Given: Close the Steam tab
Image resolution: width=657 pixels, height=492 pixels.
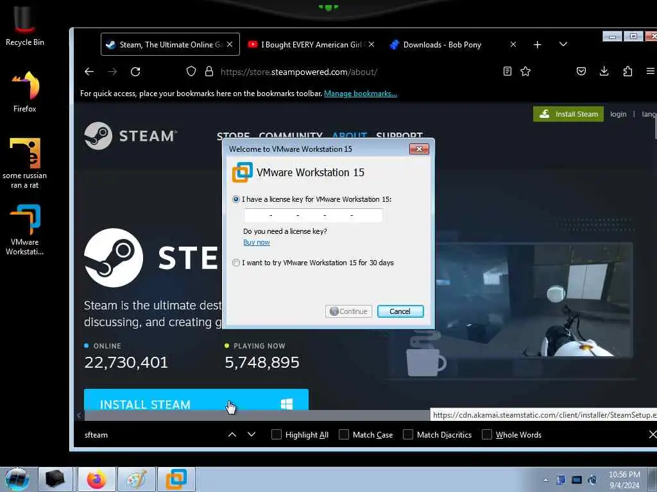Looking at the screenshot, I should pyautogui.click(x=230, y=44).
